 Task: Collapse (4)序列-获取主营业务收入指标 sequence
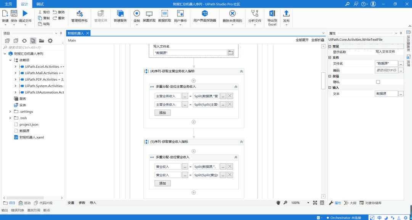[x=241, y=71]
